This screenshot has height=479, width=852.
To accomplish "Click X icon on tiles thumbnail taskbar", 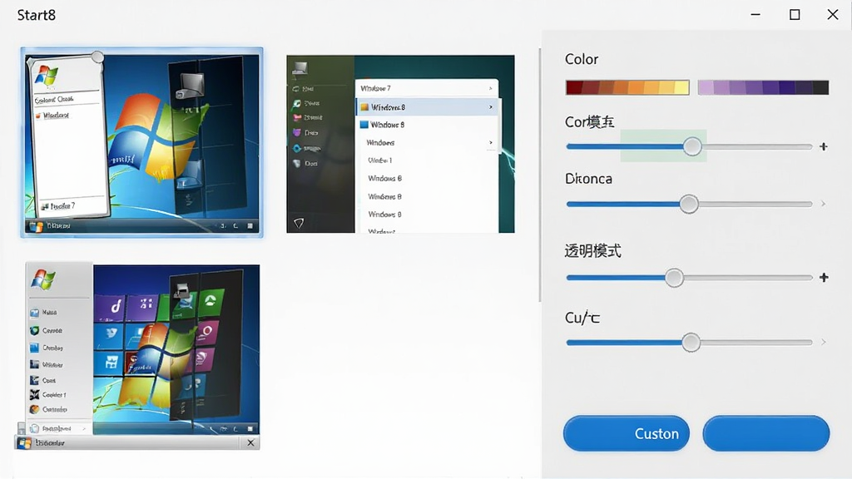I will [x=250, y=443].
